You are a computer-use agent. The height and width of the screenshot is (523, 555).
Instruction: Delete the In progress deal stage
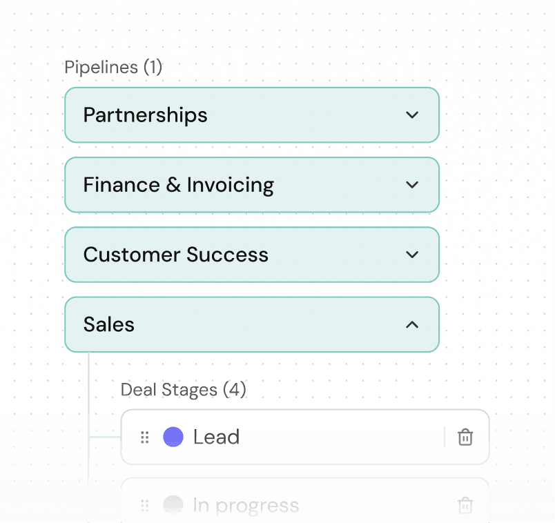click(465, 505)
